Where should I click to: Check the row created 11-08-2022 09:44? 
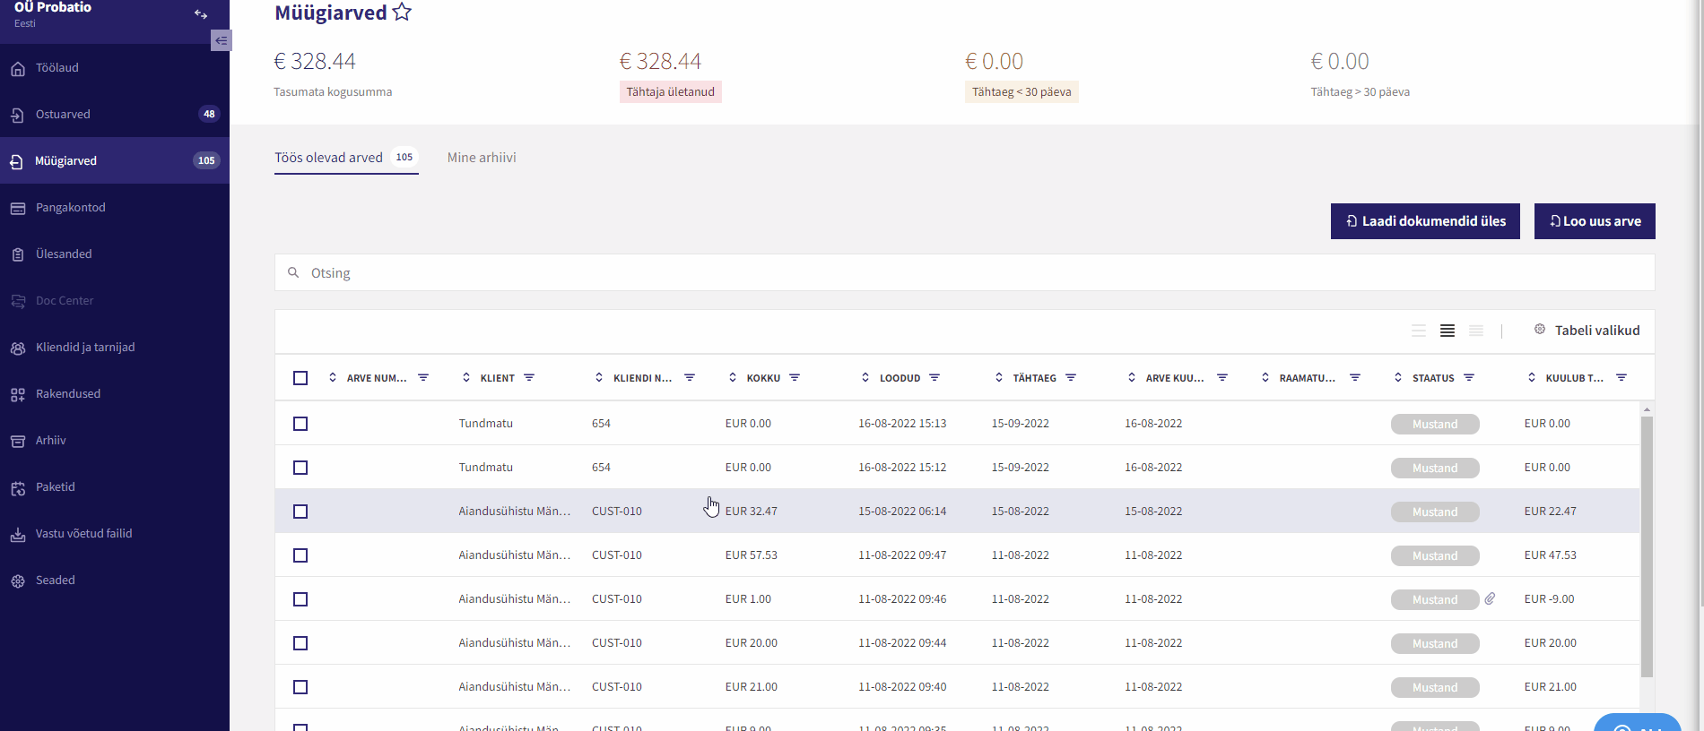click(300, 643)
